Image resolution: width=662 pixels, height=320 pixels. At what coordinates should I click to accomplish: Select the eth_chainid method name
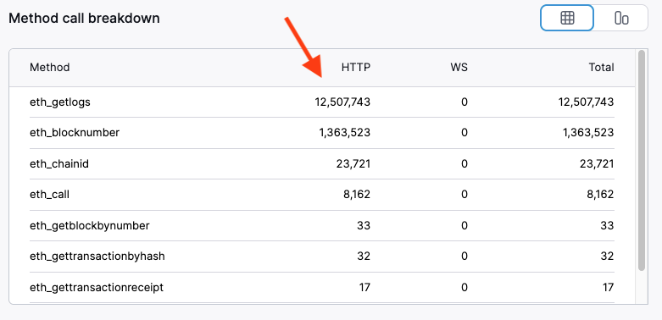tap(59, 164)
